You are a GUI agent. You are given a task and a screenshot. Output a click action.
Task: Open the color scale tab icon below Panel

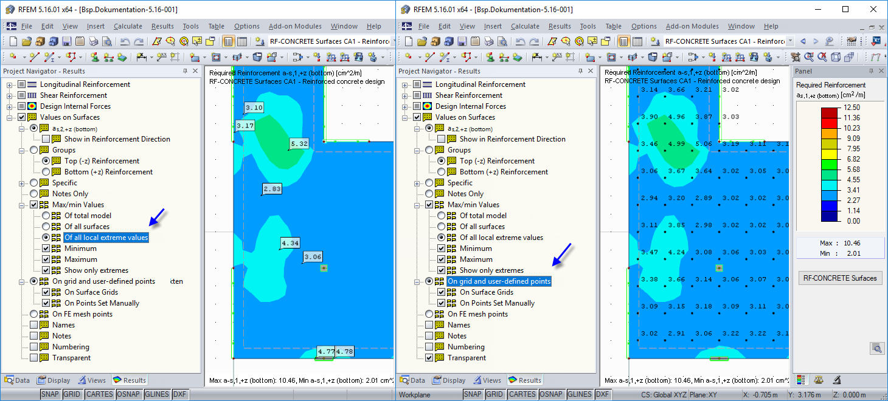pyautogui.click(x=801, y=380)
